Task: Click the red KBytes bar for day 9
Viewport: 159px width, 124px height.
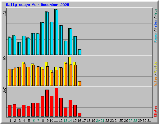Action: coord(47,103)
